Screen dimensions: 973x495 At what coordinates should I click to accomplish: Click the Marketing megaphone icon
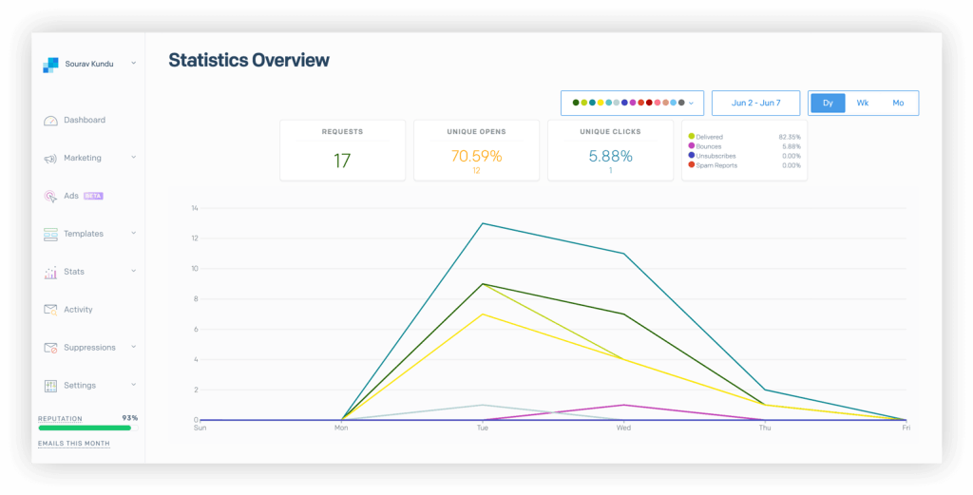click(50, 159)
